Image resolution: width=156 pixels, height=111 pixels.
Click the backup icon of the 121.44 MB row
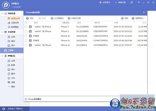[x=30, y=45]
